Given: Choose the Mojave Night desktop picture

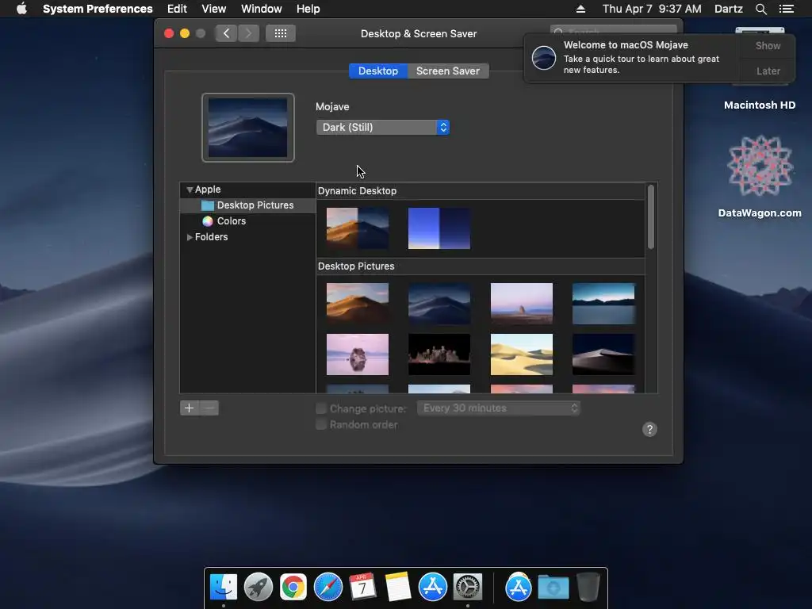Looking at the screenshot, I should pyautogui.click(x=439, y=304).
